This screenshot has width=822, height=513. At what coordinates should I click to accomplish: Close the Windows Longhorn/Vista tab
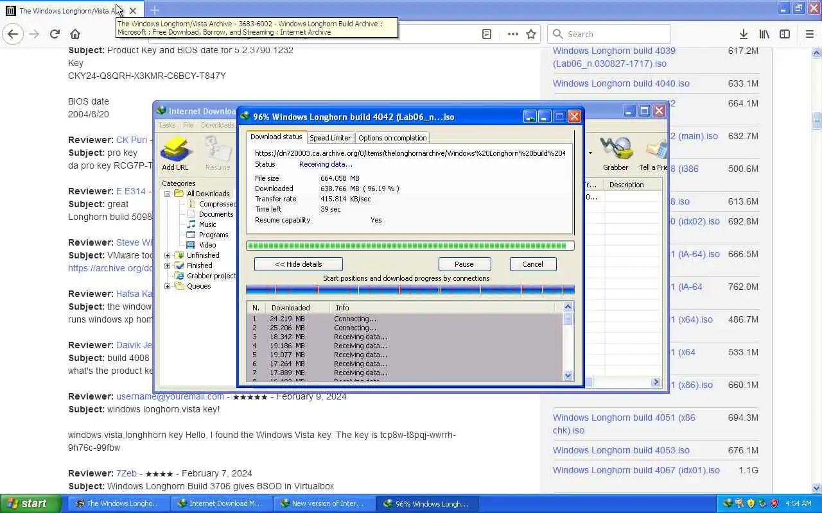point(132,10)
